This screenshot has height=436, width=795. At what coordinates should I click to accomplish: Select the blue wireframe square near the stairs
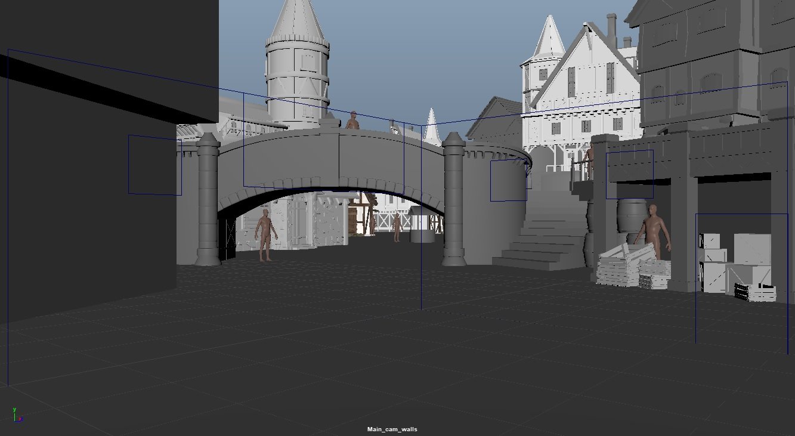coord(508,180)
